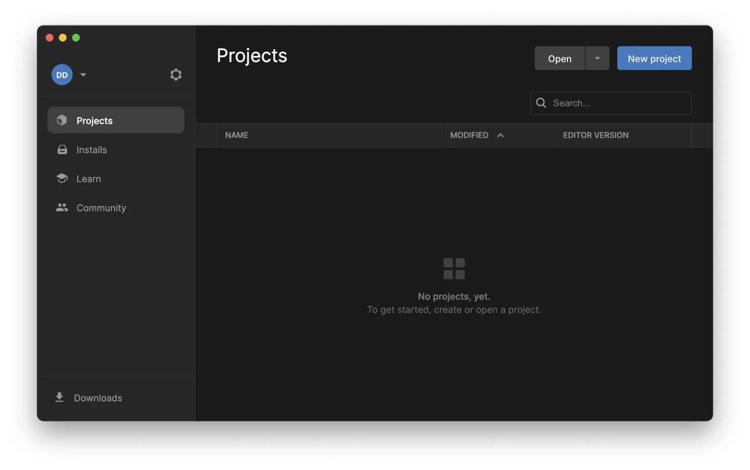Click the Open button

560,58
